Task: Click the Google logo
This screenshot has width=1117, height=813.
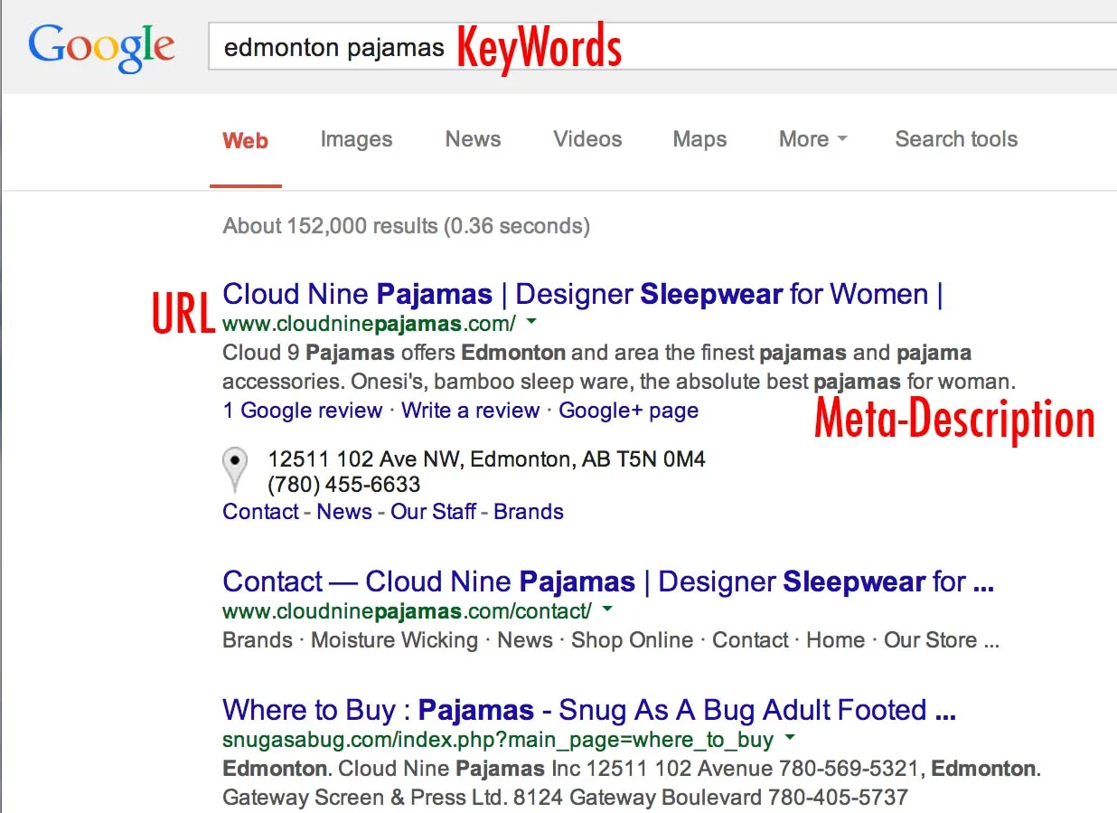Action: (101, 47)
